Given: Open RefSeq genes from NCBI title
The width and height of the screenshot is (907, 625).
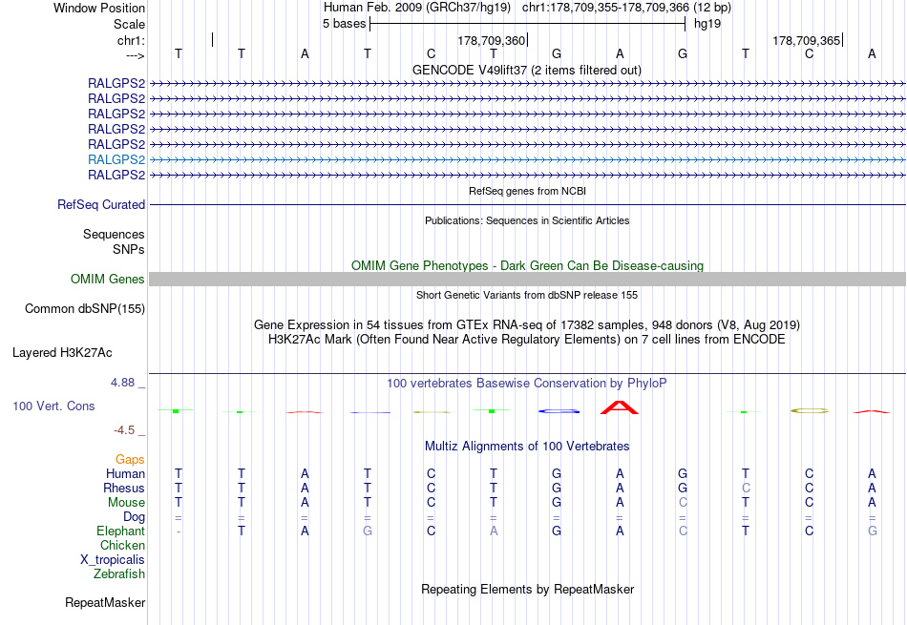Looking at the screenshot, I should [527, 191].
